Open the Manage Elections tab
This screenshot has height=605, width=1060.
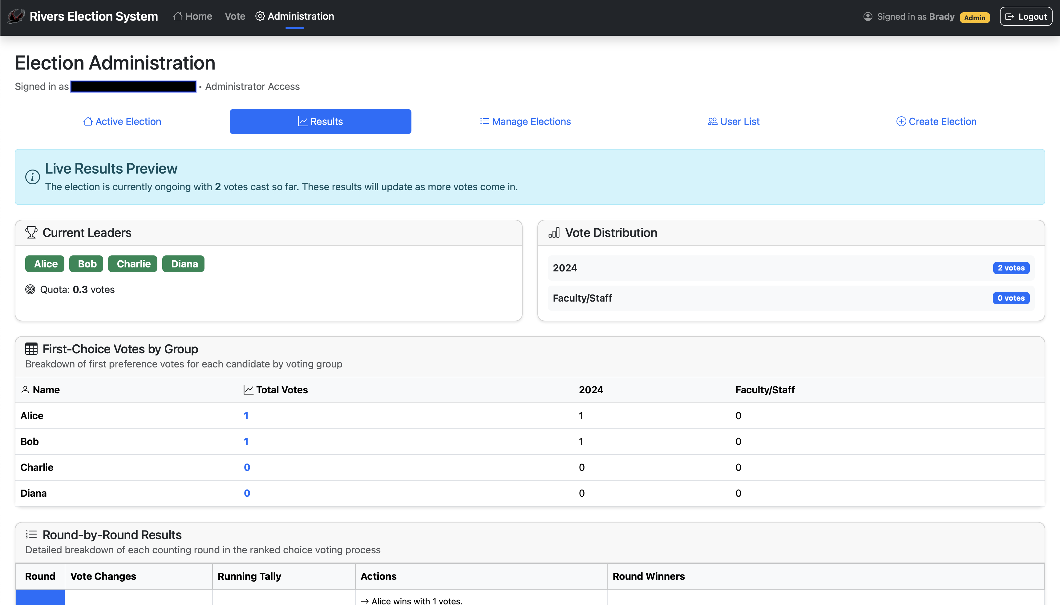tap(525, 121)
